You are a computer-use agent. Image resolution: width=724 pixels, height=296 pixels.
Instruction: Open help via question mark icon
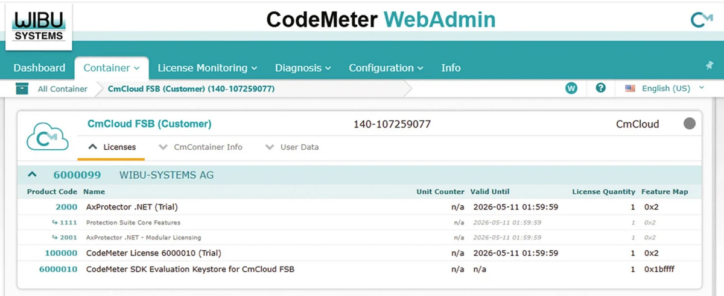pyautogui.click(x=600, y=88)
